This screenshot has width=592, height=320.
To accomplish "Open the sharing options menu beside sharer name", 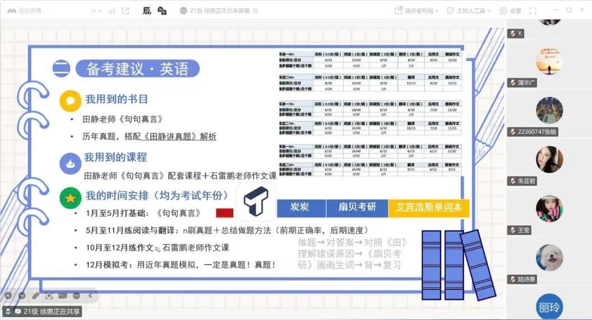I will [x=256, y=11].
